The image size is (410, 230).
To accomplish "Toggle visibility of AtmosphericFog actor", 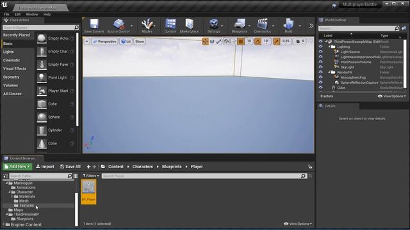I will tap(320, 77).
